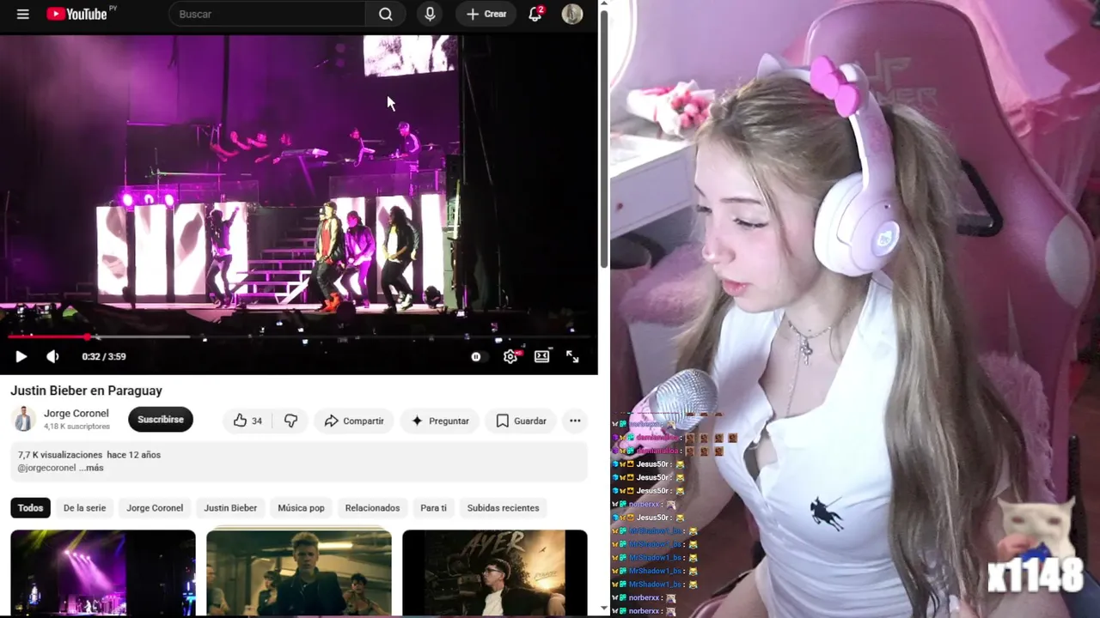Open the blond man video thumbnail

(299, 573)
